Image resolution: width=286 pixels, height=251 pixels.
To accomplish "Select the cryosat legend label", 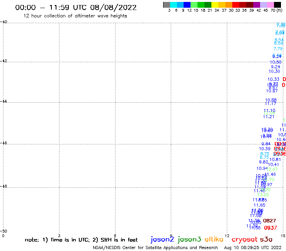I will tap(244, 239).
